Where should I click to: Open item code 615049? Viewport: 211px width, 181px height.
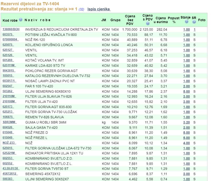click(x=8, y=137)
